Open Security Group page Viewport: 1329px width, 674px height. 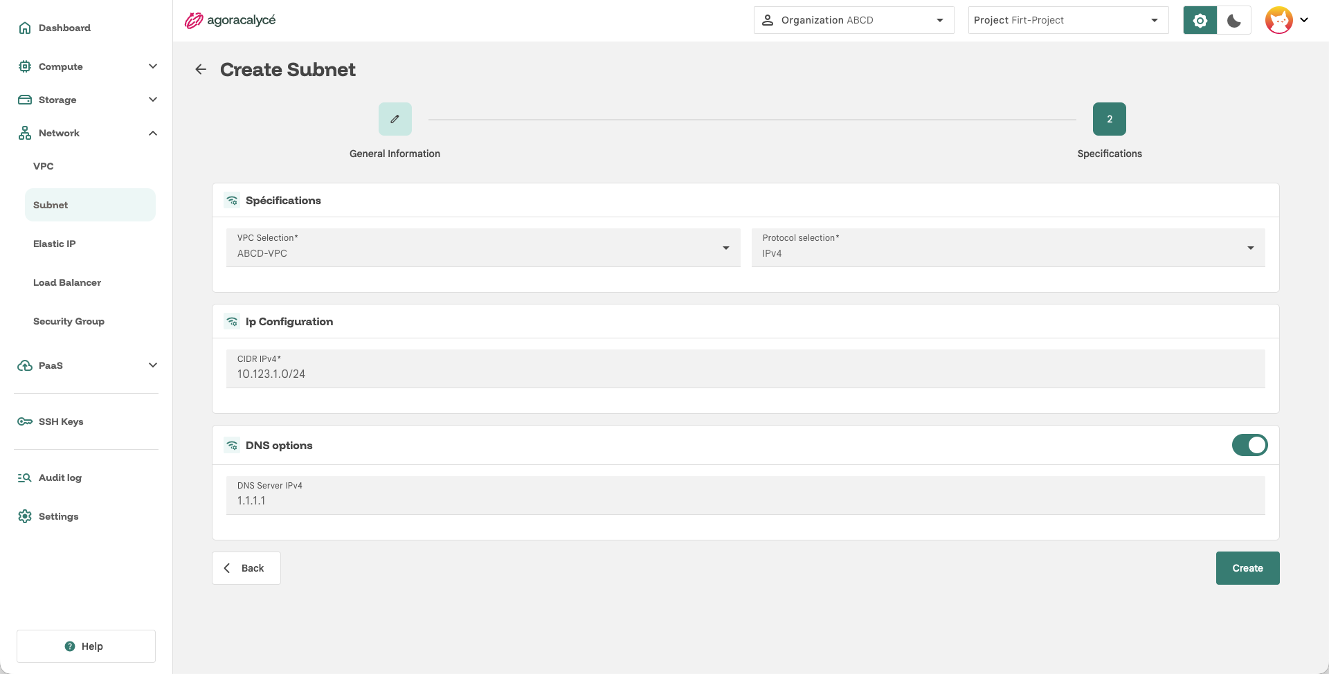(x=69, y=321)
